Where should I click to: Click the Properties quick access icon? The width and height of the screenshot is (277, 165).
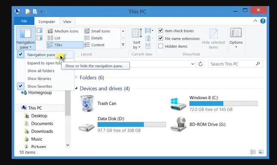click(28, 12)
